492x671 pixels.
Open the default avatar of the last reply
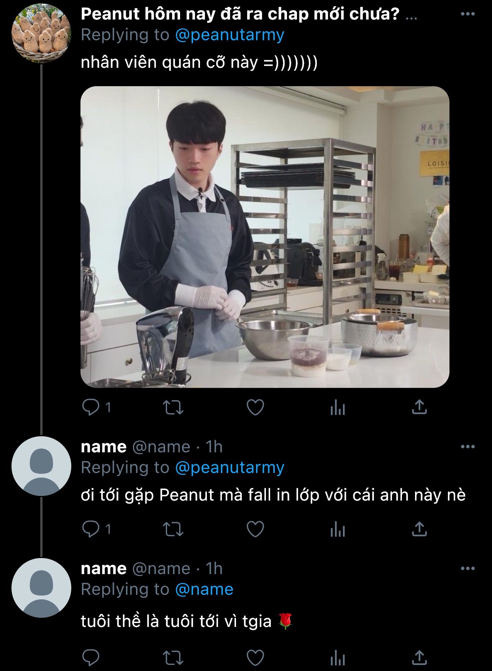point(41,588)
